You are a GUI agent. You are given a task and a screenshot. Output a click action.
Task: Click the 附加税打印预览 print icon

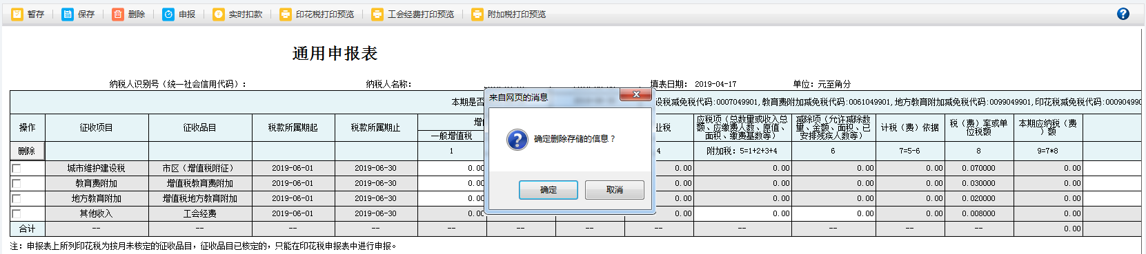477,14
